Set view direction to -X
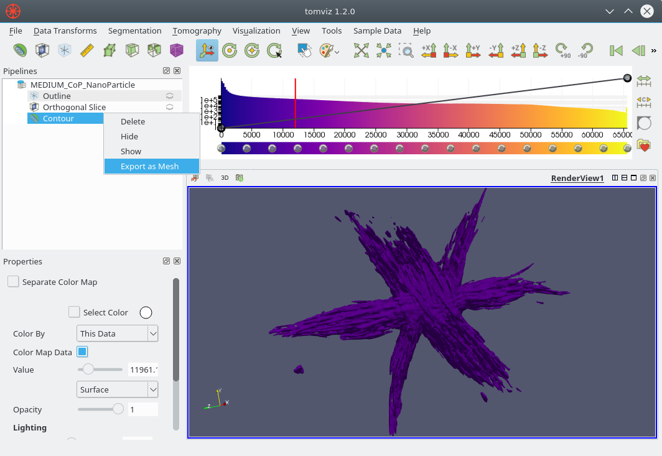662x456 pixels. click(451, 50)
